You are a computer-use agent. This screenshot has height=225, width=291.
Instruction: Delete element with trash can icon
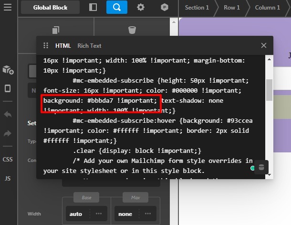pos(132,30)
